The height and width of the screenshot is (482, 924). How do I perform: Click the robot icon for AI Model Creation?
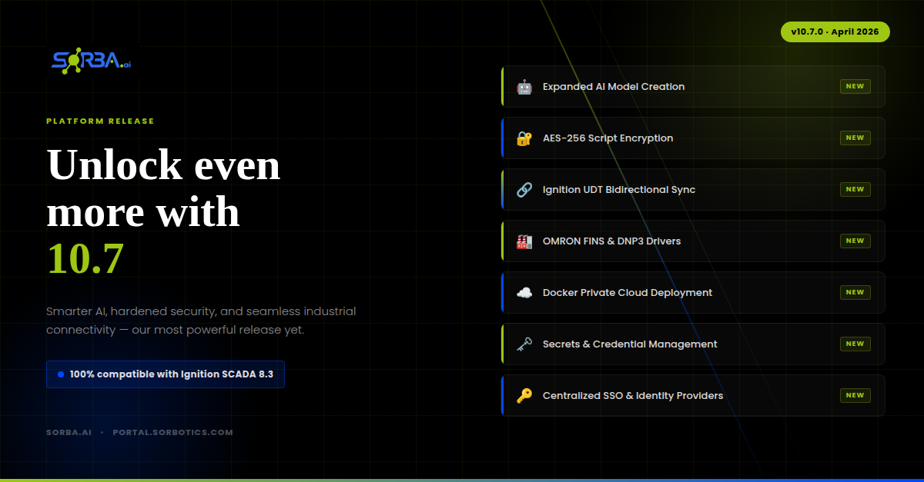(x=524, y=87)
